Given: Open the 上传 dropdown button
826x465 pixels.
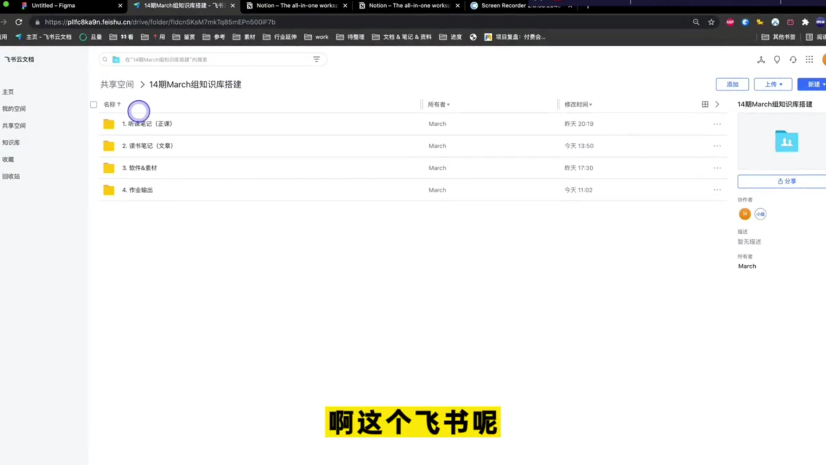Looking at the screenshot, I should 773,84.
